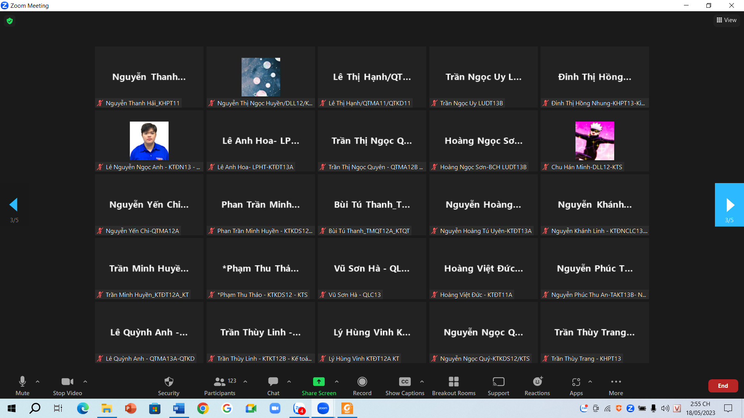Open the Reactions menu
The height and width of the screenshot is (418, 744).
pyautogui.click(x=537, y=386)
